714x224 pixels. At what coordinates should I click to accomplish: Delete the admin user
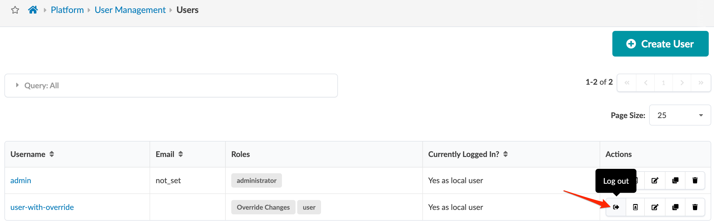tap(695, 181)
